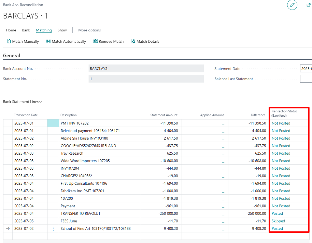Image resolution: width=312 pixels, height=243 pixels.
Task: Select the INV107204 description cell
Action: (99, 168)
